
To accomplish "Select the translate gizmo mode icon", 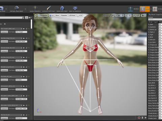I will click(x=105, y=15).
